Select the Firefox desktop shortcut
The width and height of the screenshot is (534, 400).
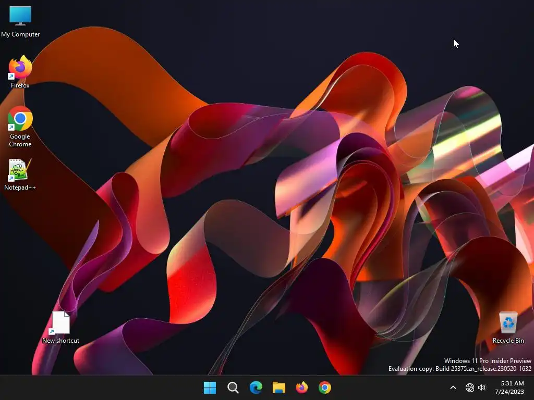coord(20,72)
